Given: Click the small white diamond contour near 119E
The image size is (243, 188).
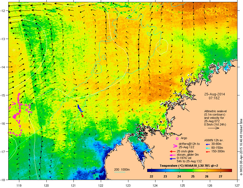Looking at the screenshot, I should click(14, 50).
